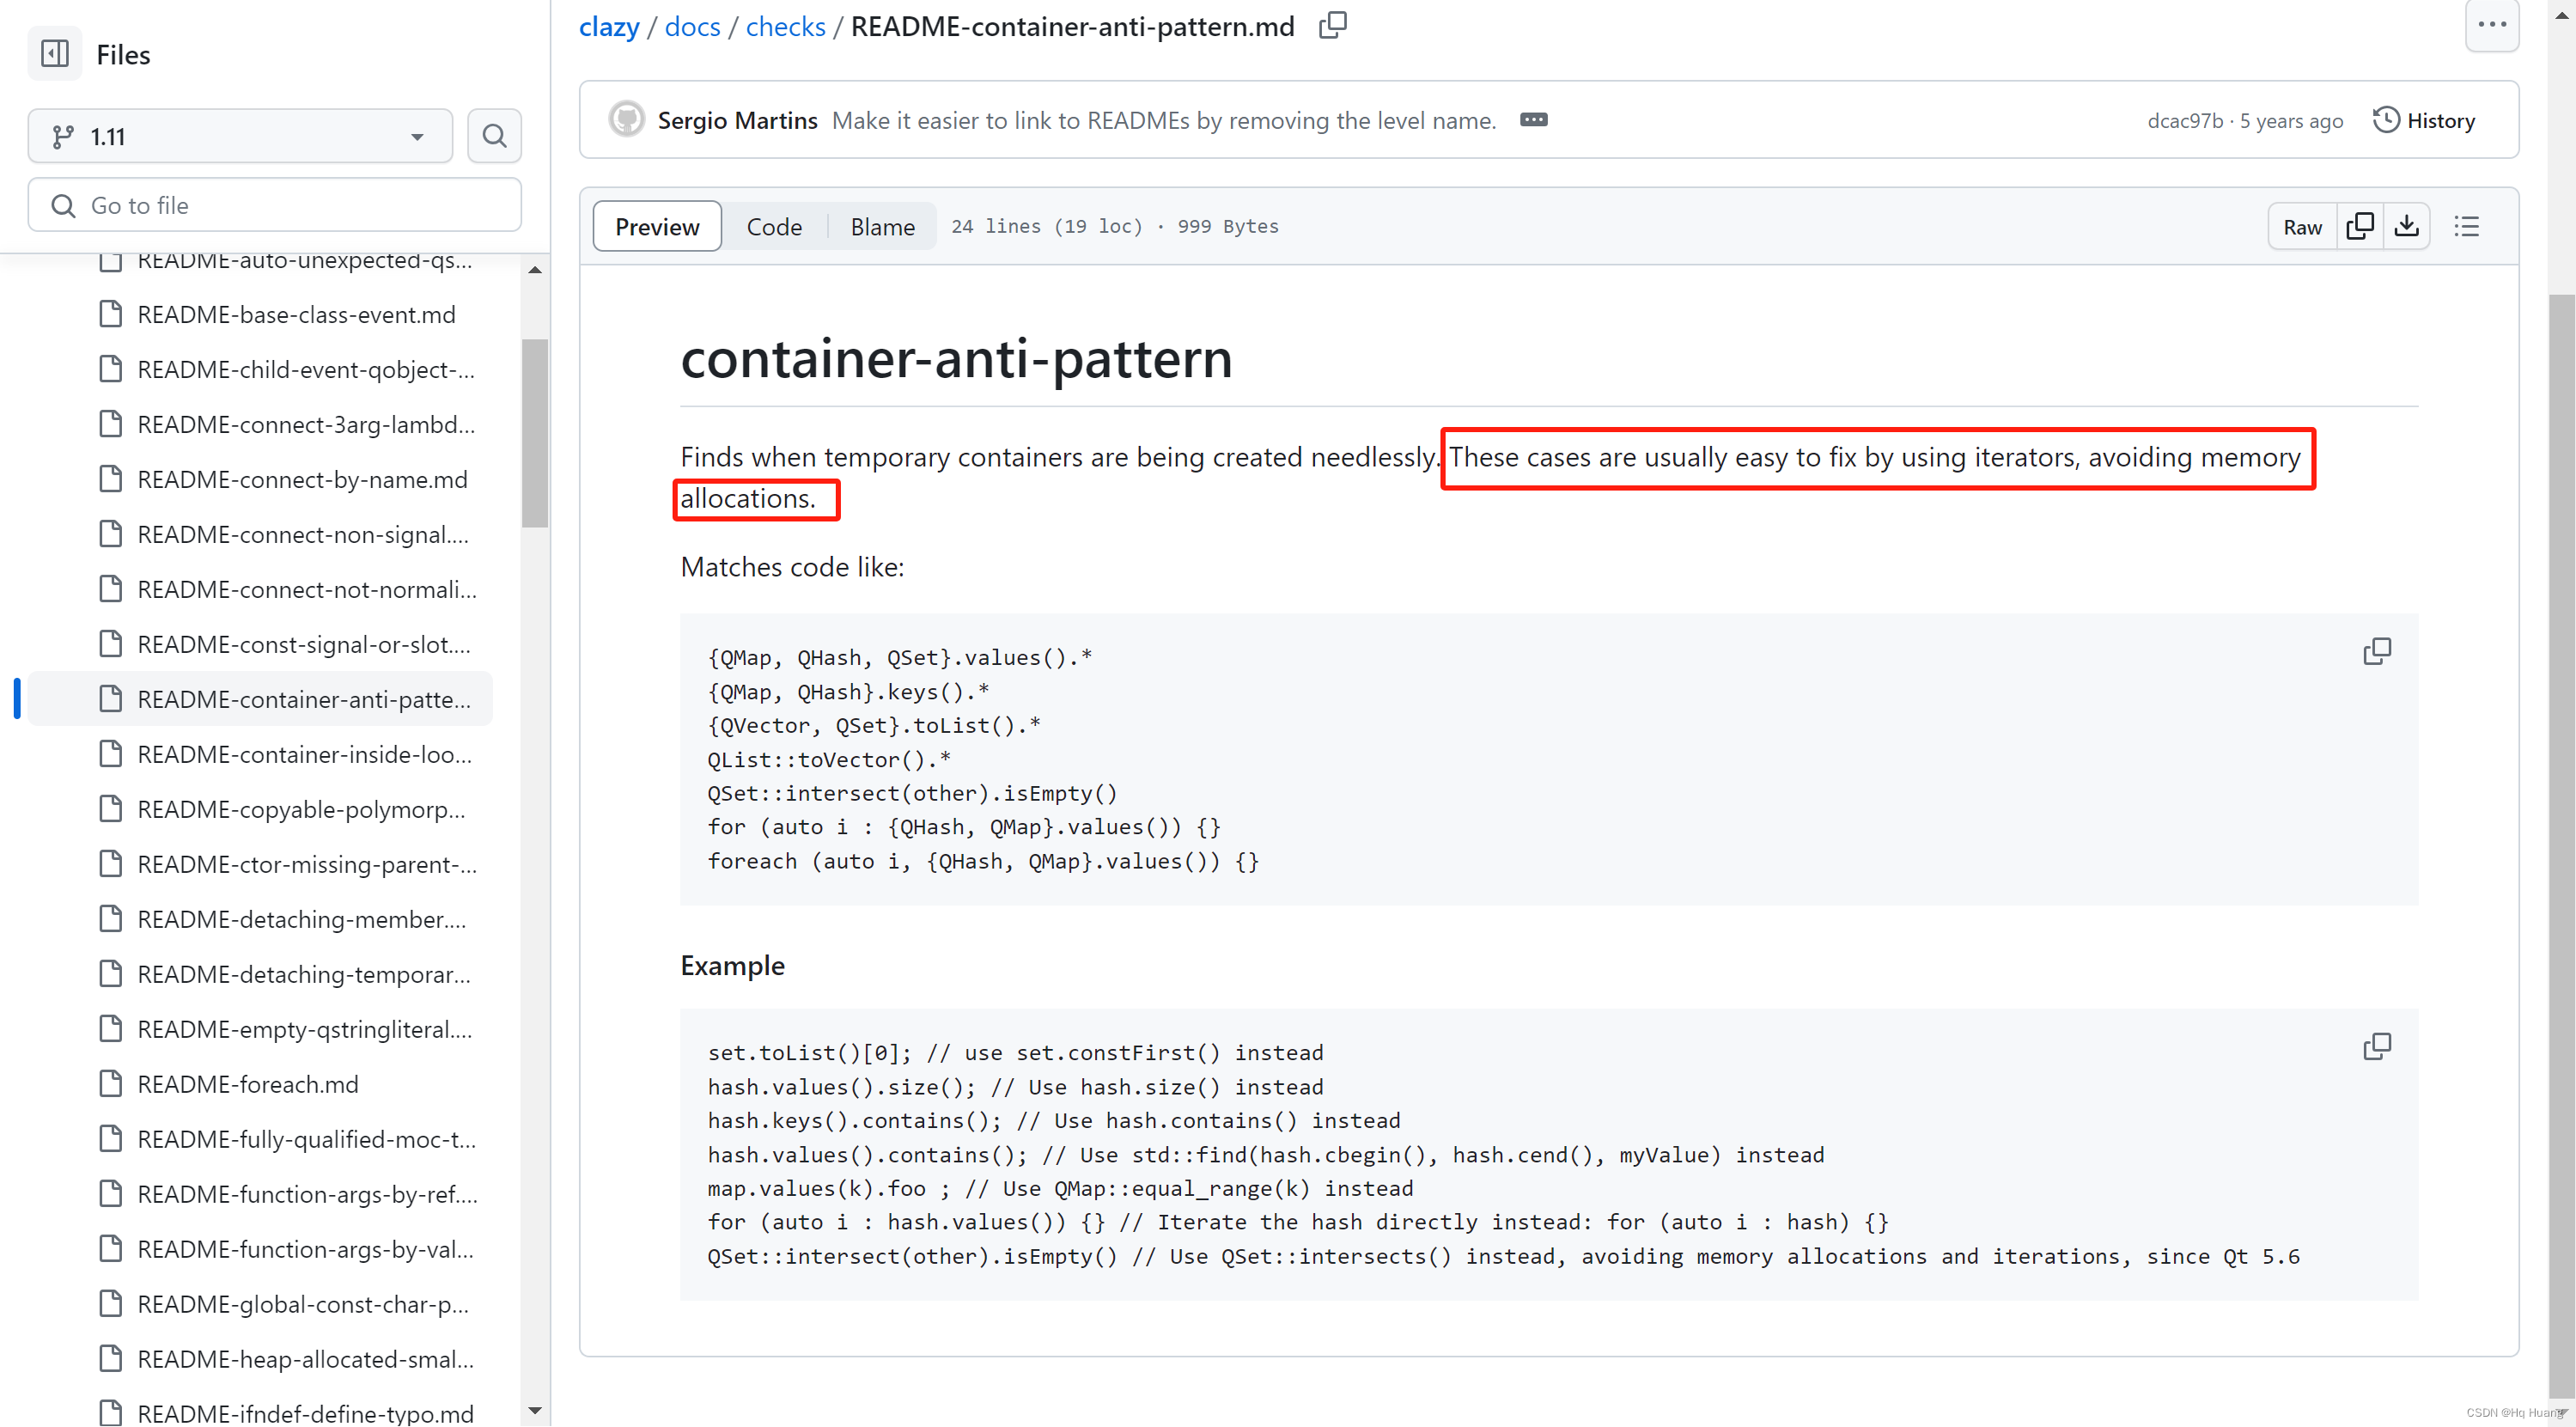Open the Raw file view
This screenshot has height=1427, width=2576.
tap(2302, 226)
